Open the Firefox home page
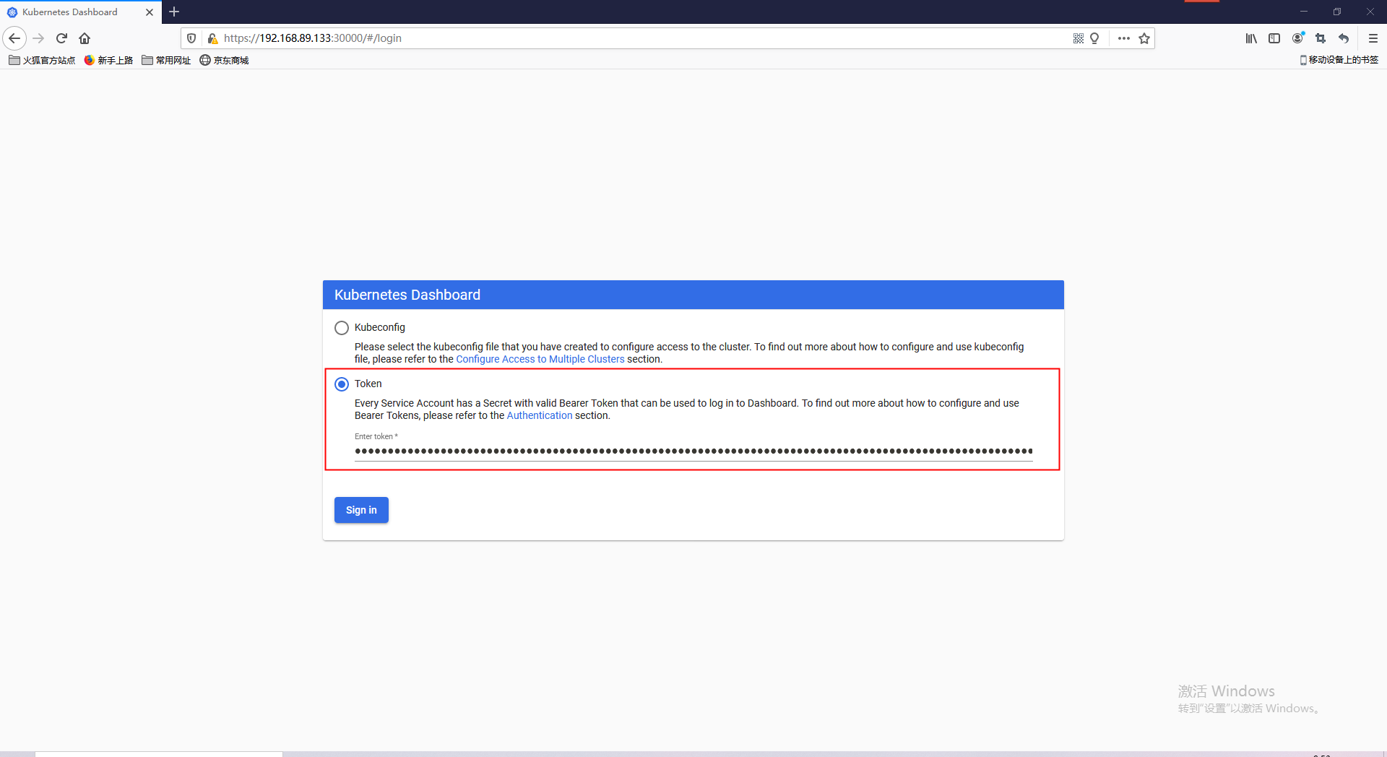 point(85,38)
